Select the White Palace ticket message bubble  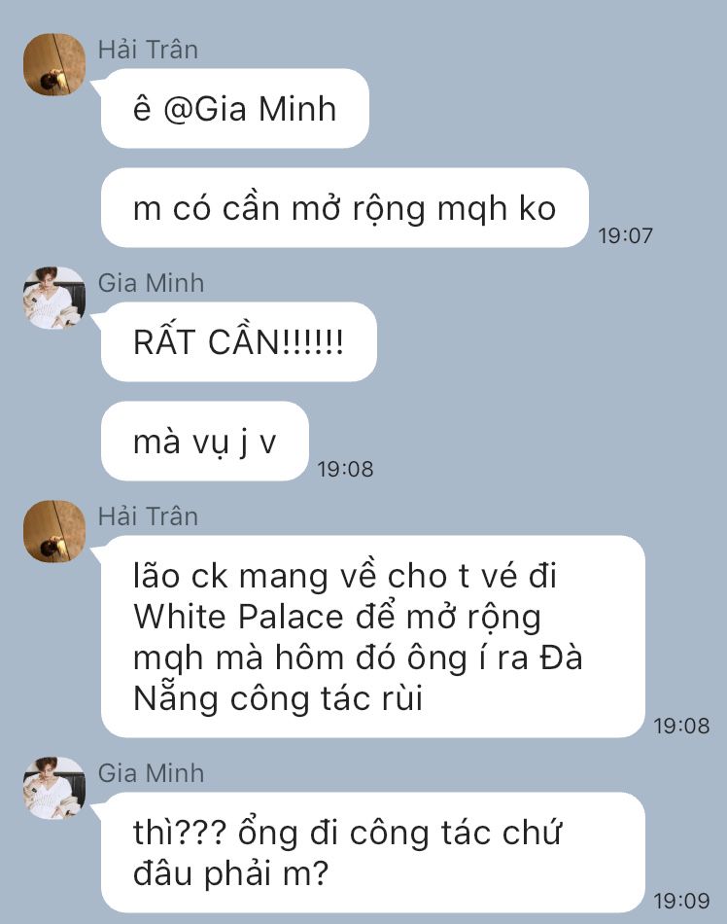pyautogui.click(x=373, y=636)
